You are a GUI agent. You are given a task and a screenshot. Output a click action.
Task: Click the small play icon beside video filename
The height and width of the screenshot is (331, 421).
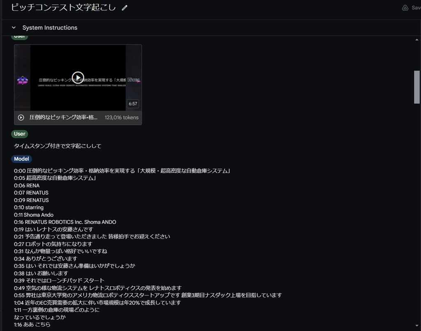(x=21, y=117)
